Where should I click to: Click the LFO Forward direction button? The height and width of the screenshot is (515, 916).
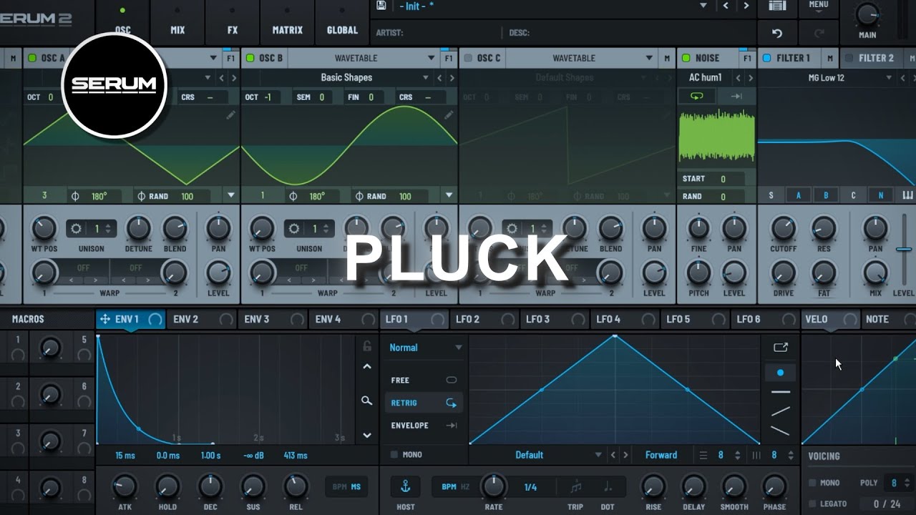tap(661, 455)
